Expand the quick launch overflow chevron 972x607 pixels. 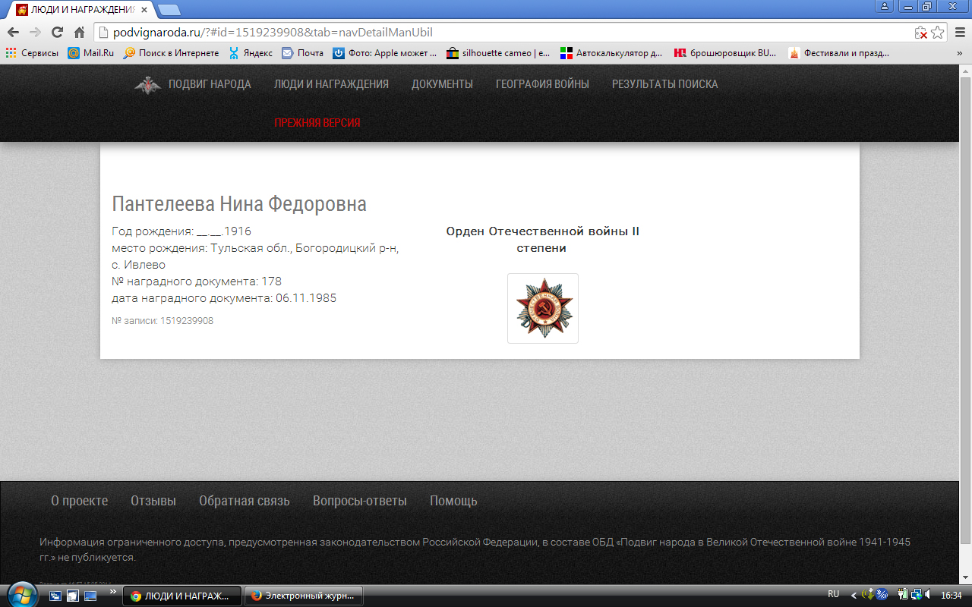[112, 590]
